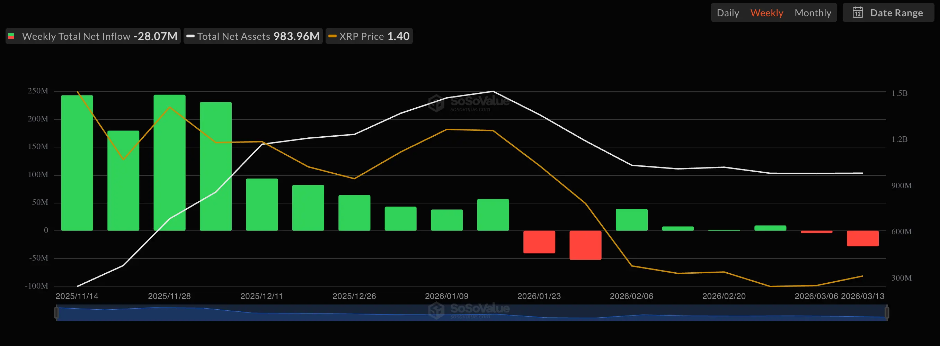940x346 pixels.
Task: Click the orange XRP Price legend marker
Action: click(332, 36)
